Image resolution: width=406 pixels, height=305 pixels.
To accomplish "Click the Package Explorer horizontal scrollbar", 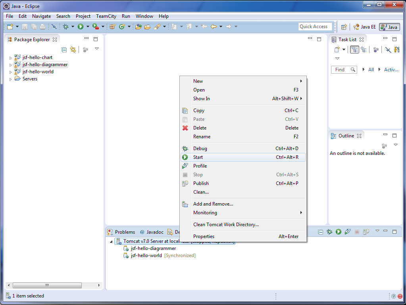I will point(47,285).
